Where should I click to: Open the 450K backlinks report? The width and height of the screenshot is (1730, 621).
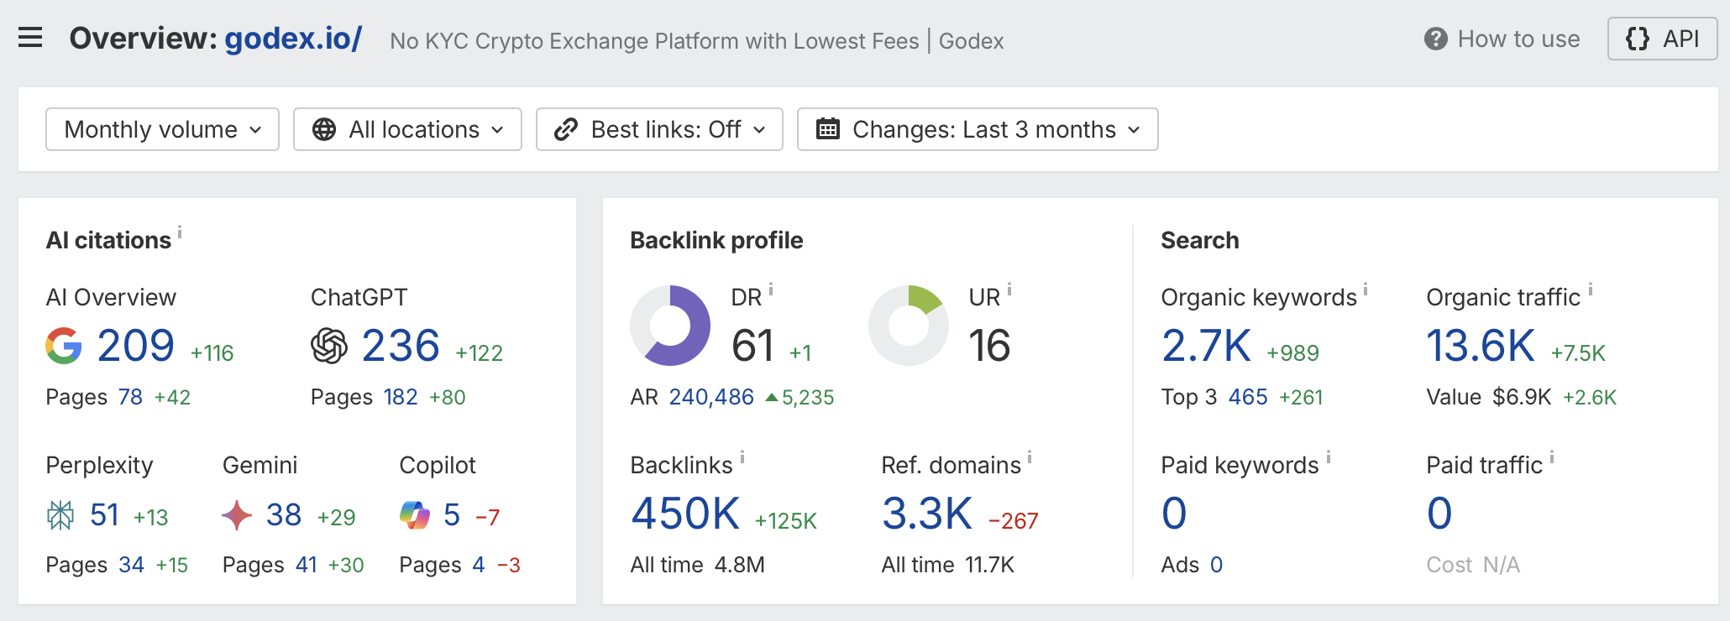click(x=685, y=514)
